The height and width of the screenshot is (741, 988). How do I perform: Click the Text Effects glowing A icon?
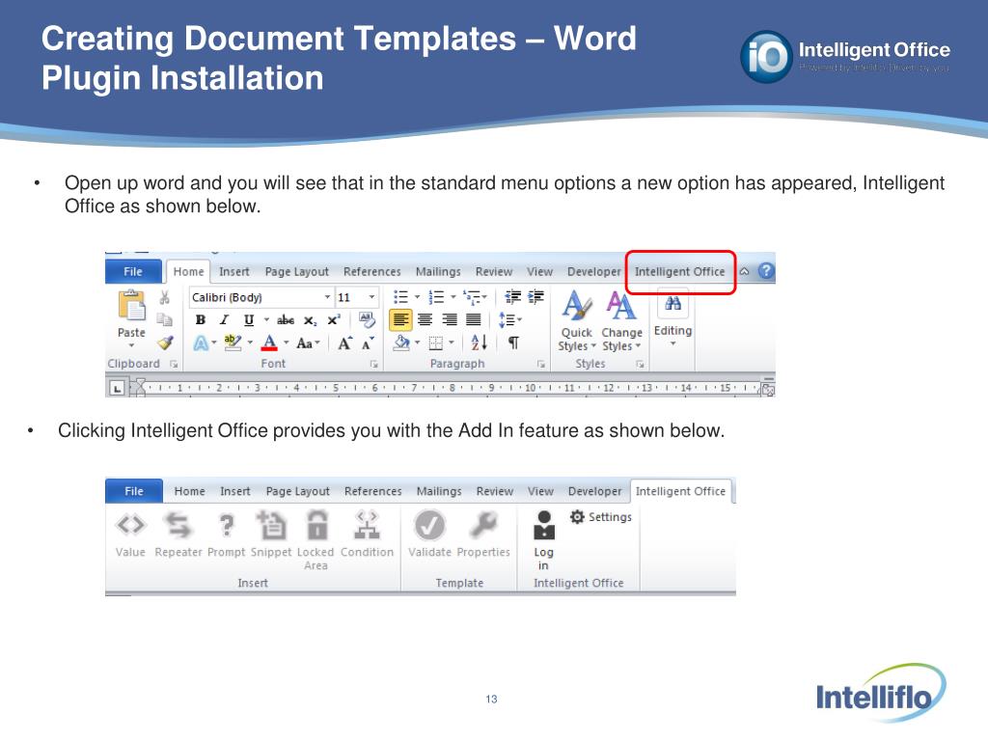tap(201, 343)
